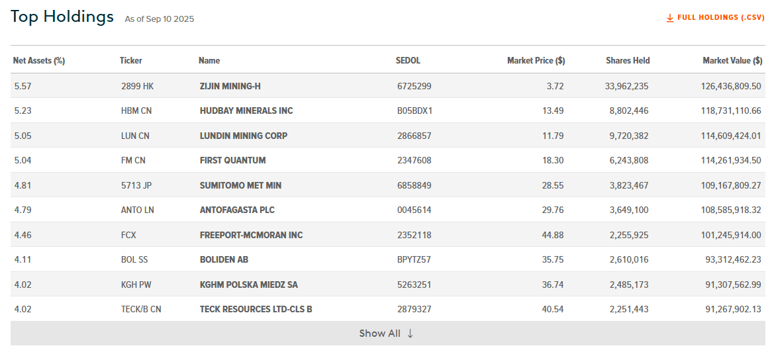Click shares held 3,649,100
The height and width of the screenshot is (354, 776).
(x=629, y=210)
